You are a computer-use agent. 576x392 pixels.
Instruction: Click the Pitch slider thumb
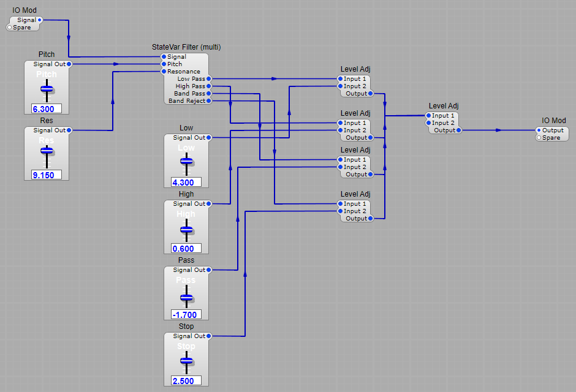pos(46,89)
